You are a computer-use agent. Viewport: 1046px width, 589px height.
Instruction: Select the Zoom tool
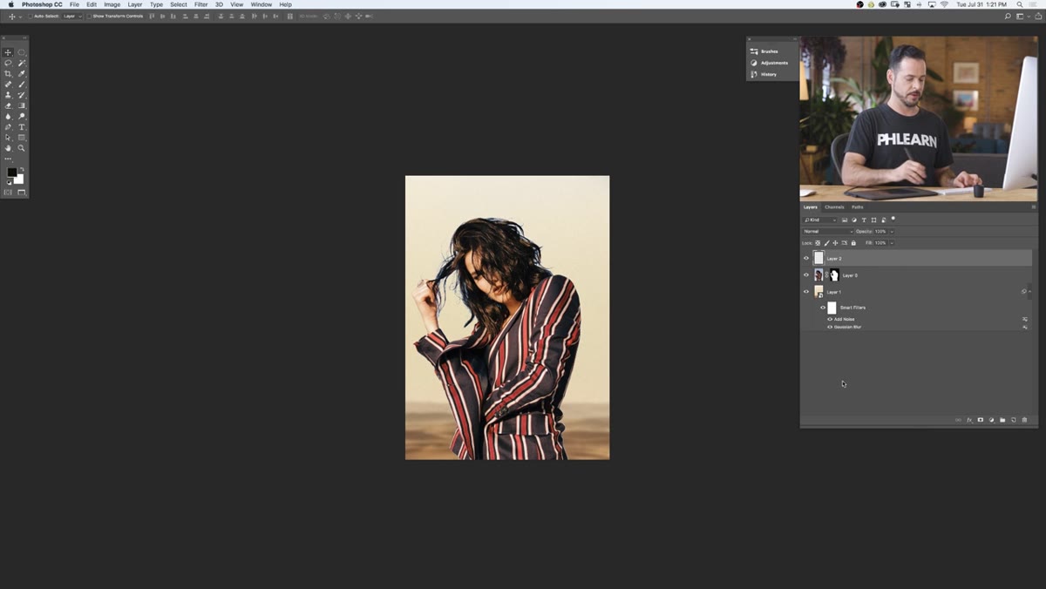coord(22,148)
